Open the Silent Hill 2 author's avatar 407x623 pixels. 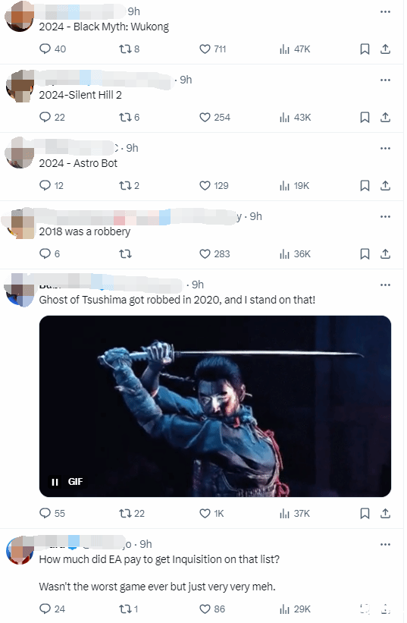point(20,87)
